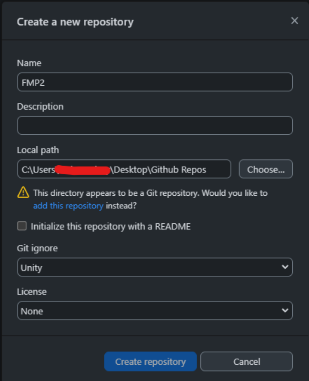Click into the empty Description field
The image size is (309, 381).
(155, 125)
